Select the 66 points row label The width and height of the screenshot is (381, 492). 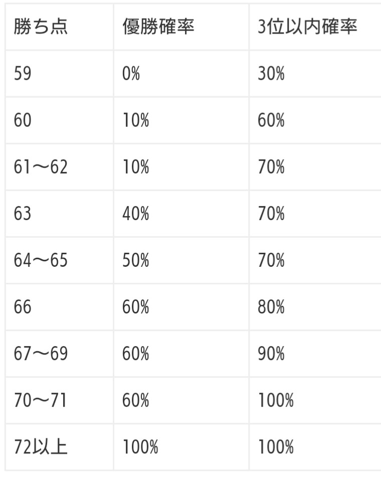23,307
